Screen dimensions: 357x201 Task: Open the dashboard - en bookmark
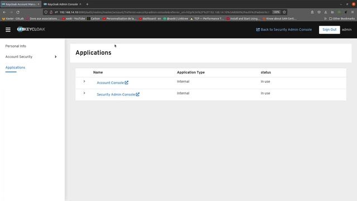pyautogui.click(x=150, y=18)
